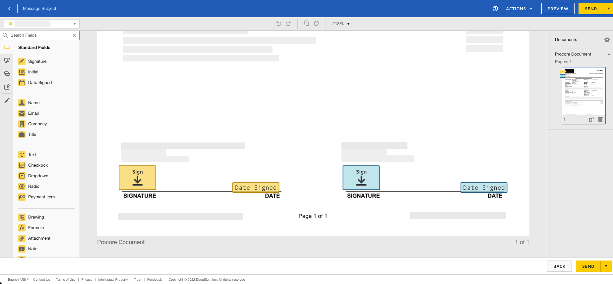Redo the last action
The image size is (613, 284).
click(x=288, y=23)
